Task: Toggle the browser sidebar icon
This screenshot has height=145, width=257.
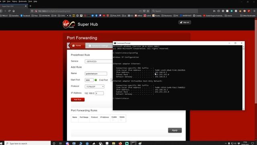Action: pos(218,11)
